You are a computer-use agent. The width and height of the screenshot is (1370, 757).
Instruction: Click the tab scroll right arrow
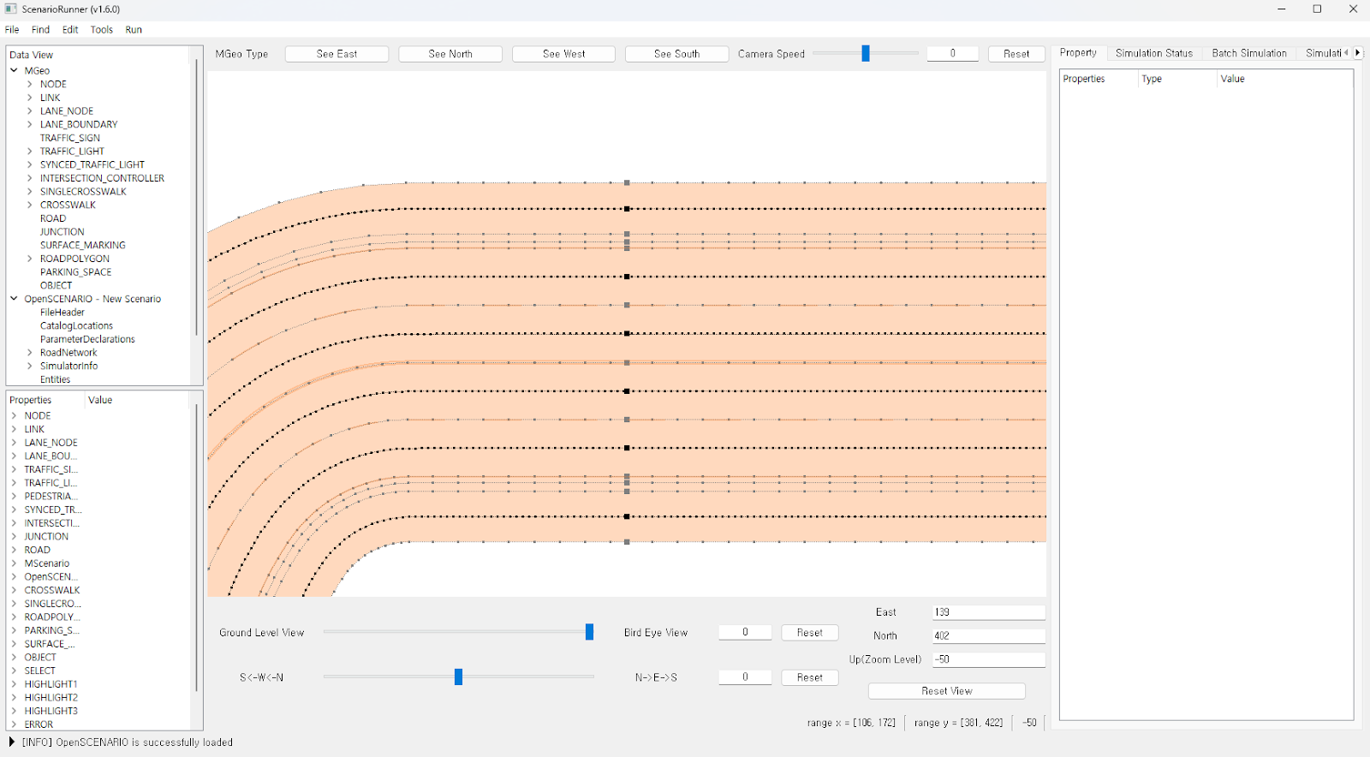click(x=1357, y=53)
